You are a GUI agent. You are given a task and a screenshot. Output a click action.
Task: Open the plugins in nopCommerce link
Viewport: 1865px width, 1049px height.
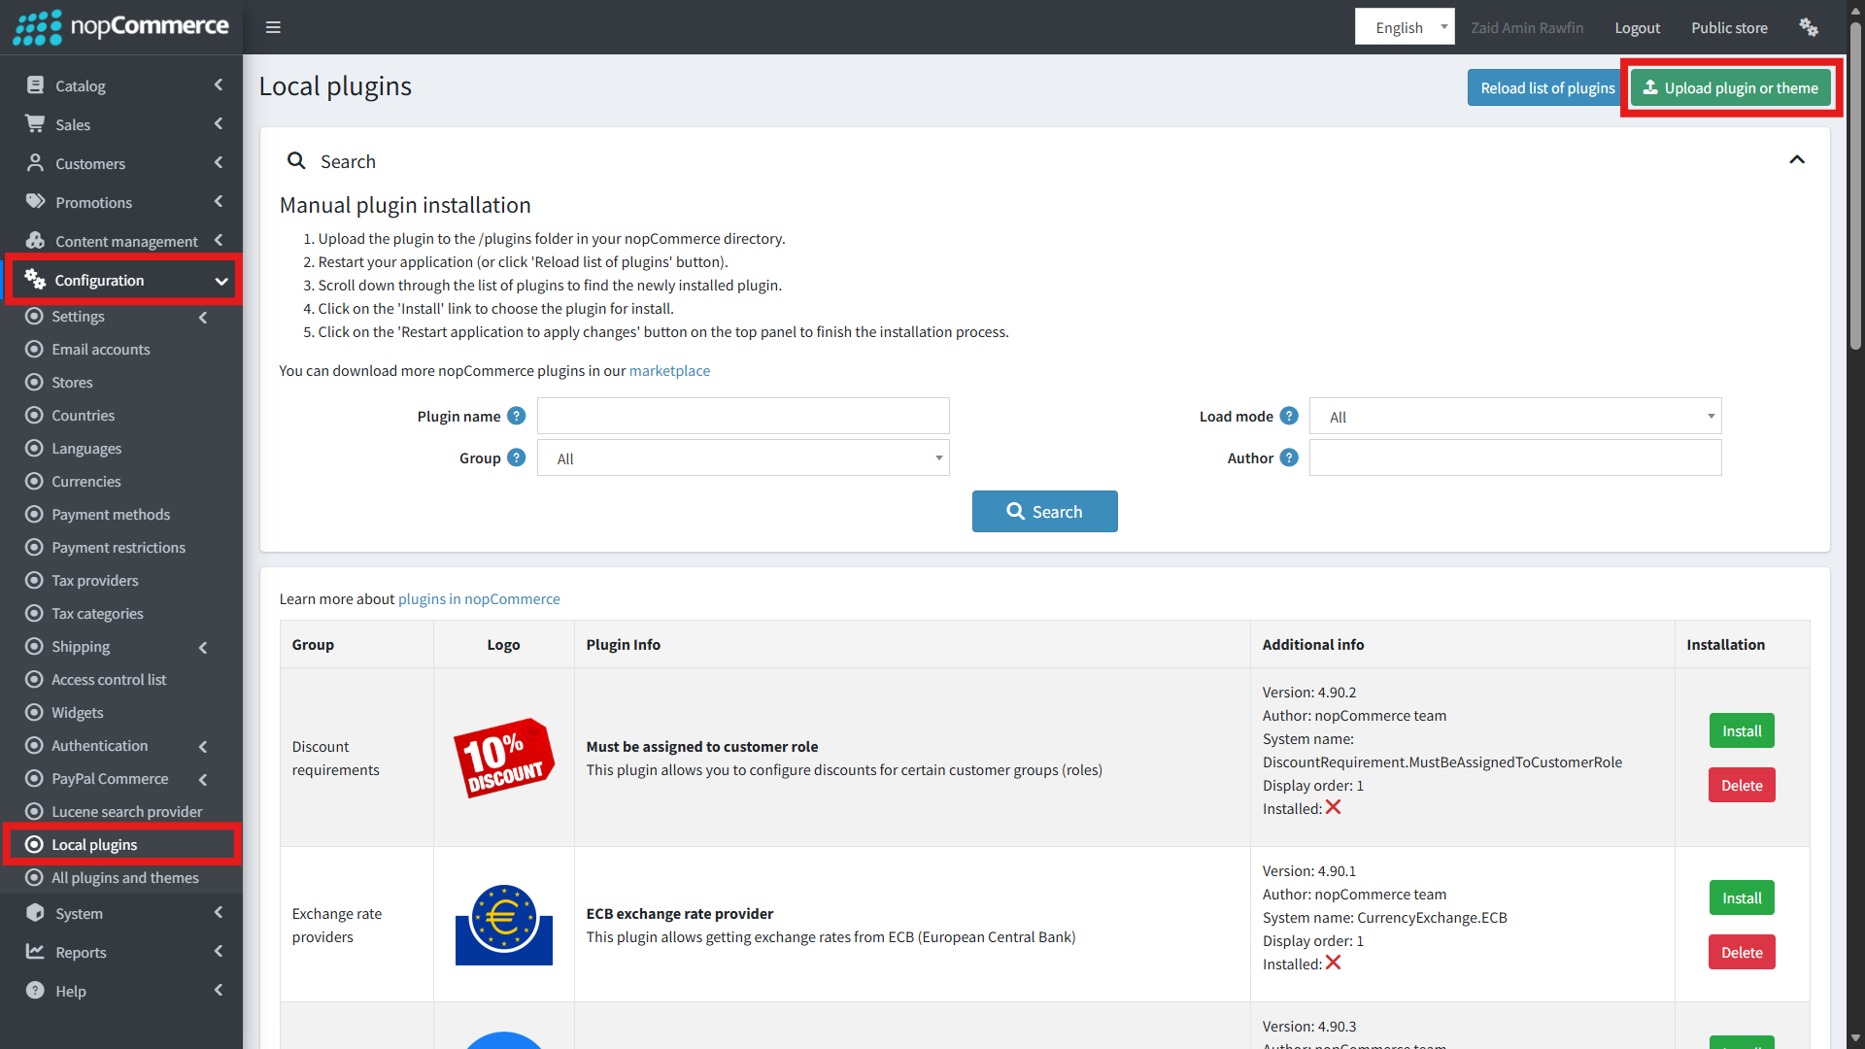479,598
